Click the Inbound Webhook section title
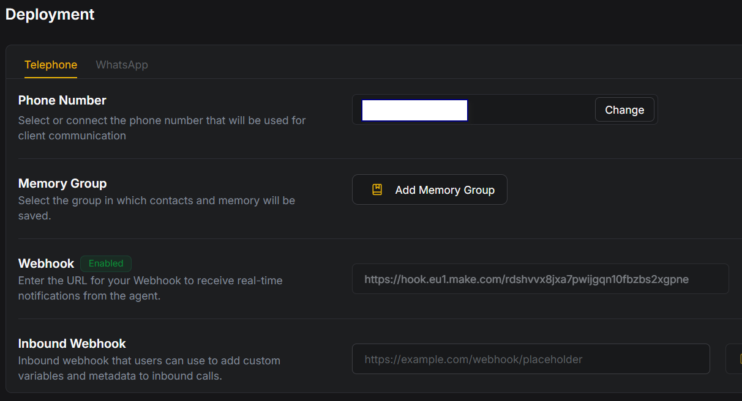Image resolution: width=742 pixels, height=401 pixels. [72, 344]
